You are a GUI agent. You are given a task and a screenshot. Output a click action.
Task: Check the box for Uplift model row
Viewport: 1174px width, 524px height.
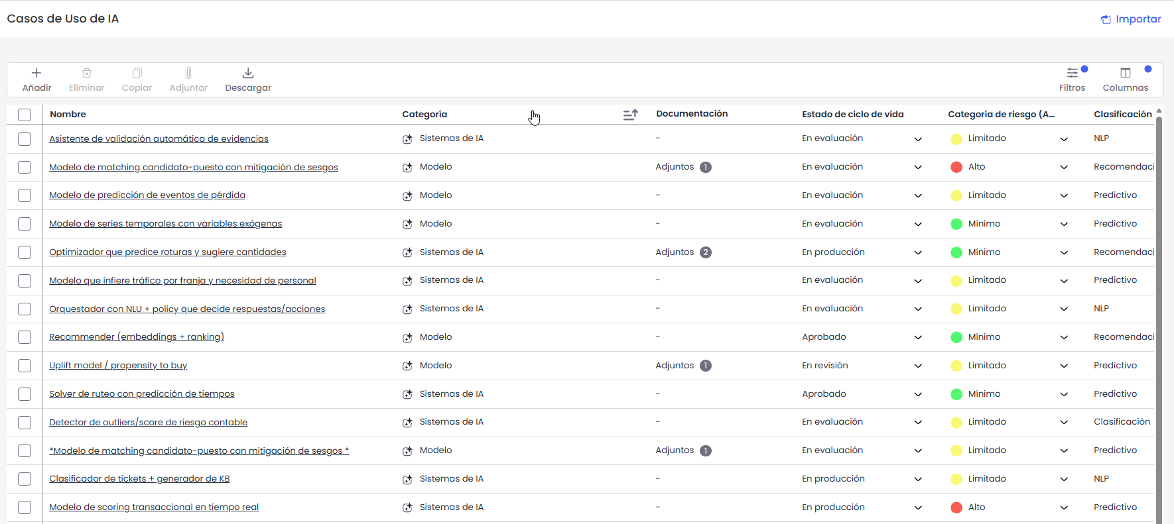point(25,366)
